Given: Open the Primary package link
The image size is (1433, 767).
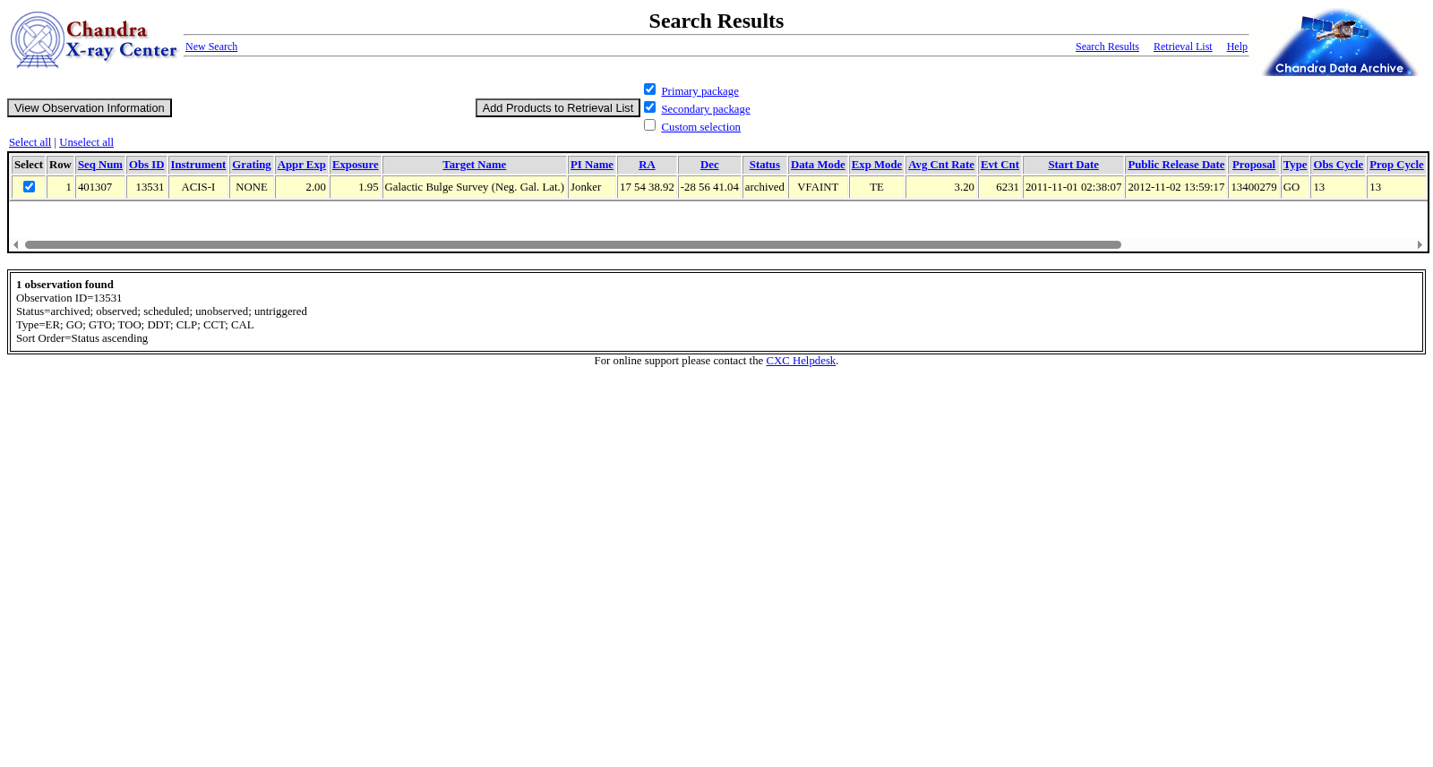Looking at the screenshot, I should (x=699, y=91).
